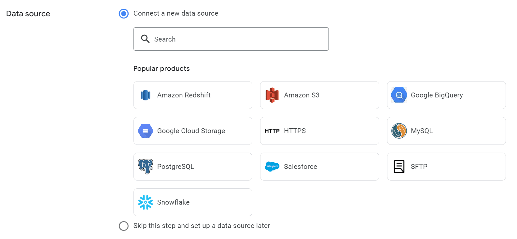Click the Salesforce cloud icon
The height and width of the screenshot is (239, 517).
point(272,167)
